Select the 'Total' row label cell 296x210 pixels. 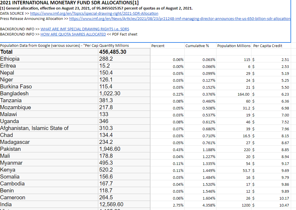click(49, 52)
